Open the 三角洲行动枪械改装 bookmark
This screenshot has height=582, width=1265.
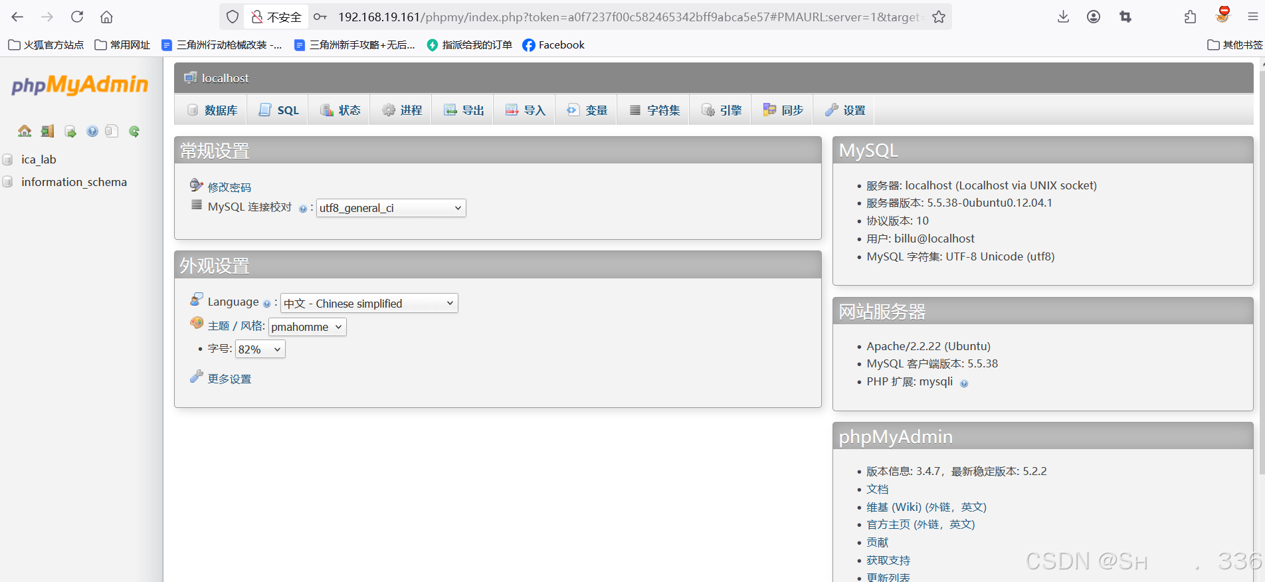(x=222, y=45)
